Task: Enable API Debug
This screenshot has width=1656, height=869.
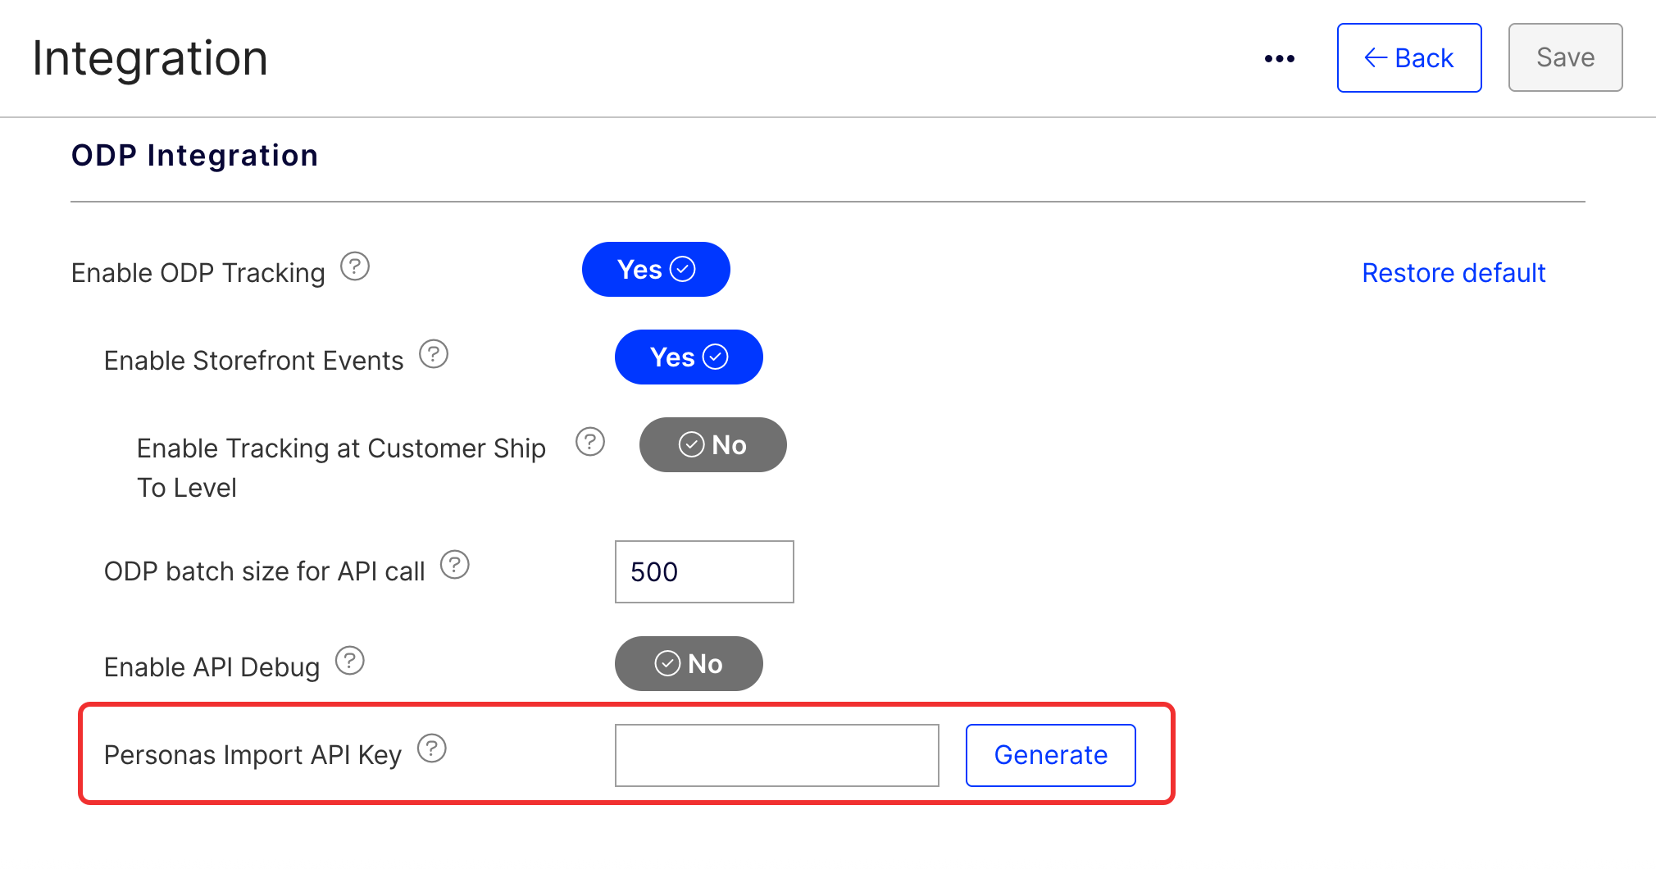Action: coord(689,663)
